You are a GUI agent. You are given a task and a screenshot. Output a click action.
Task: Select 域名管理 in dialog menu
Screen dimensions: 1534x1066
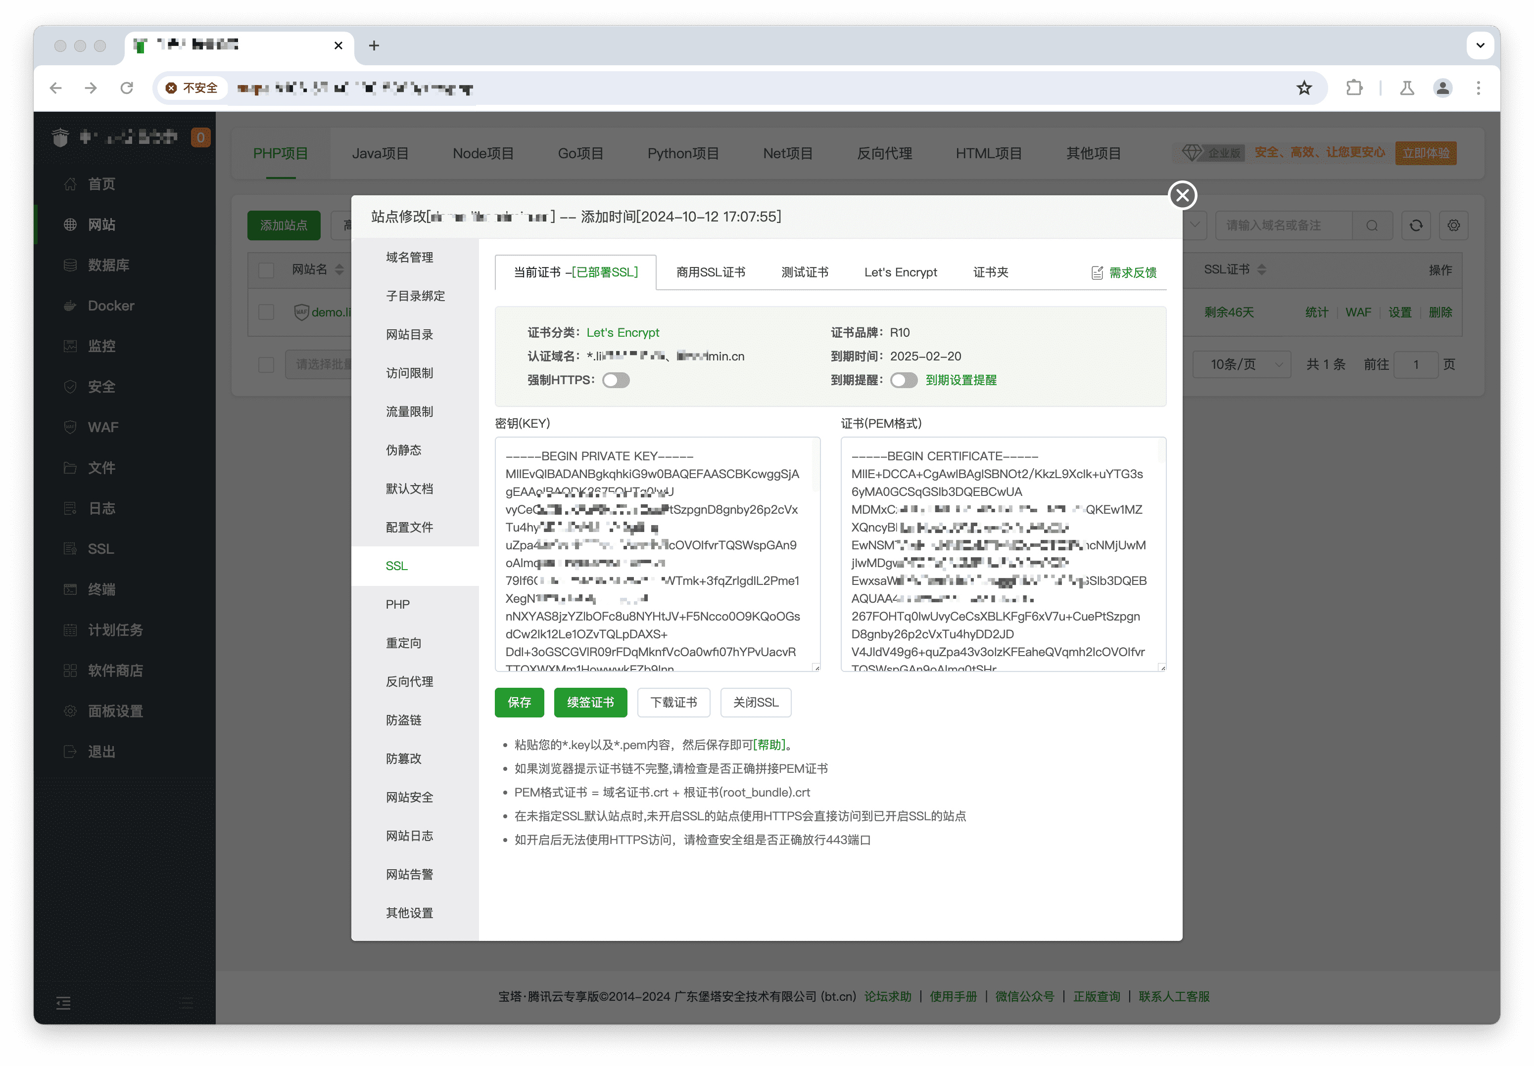[410, 258]
